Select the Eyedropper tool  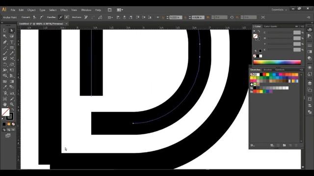click(x=5, y=87)
